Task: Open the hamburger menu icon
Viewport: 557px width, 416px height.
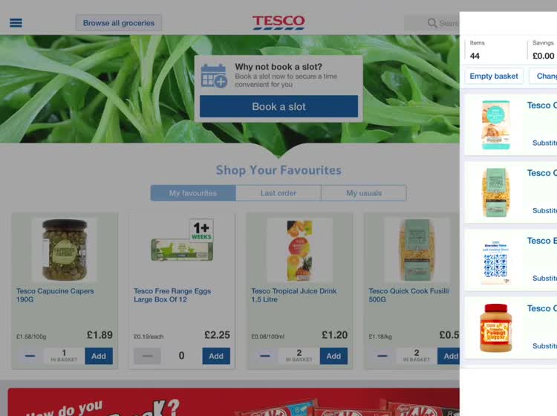Action: click(x=16, y=23)
